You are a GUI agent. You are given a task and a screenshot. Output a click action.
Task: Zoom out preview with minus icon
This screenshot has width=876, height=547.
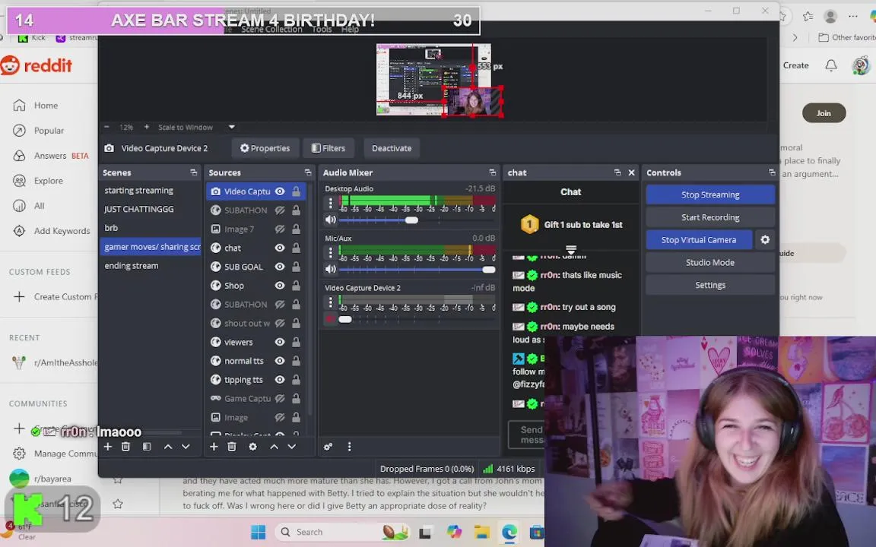pyautogui.click(x=106, y=127)
